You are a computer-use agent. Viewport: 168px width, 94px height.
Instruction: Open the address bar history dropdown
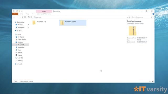point(127,17)
